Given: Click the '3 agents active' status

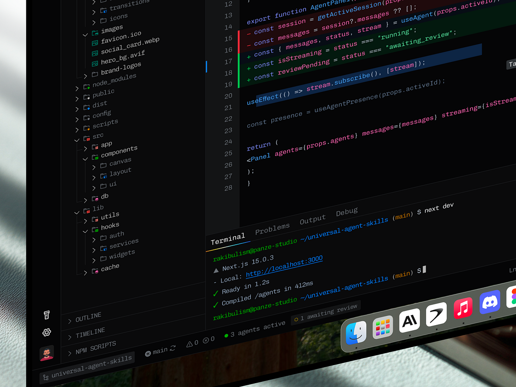Looking at the screenshot, I should pos(255,329).
